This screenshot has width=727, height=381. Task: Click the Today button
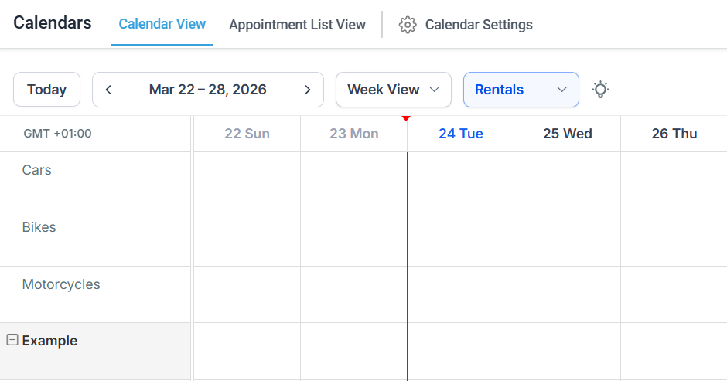click(46, 90)
